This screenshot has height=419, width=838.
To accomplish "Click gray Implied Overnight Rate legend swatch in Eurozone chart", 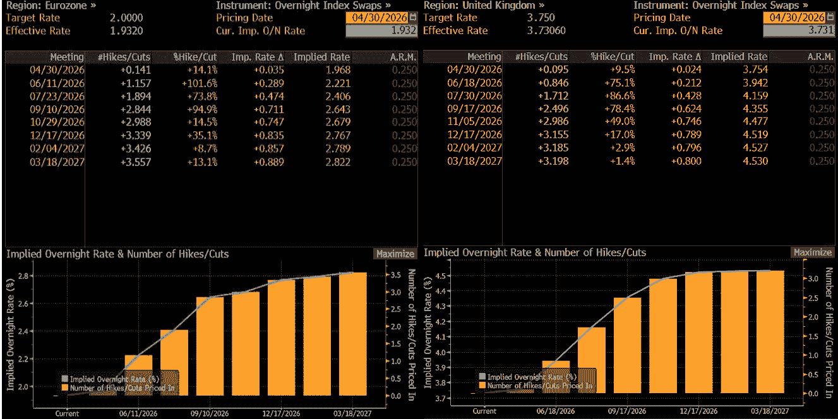I will 64,379.
